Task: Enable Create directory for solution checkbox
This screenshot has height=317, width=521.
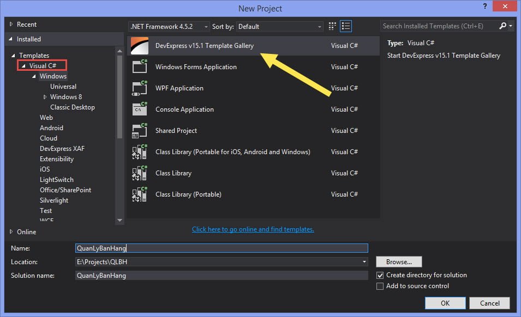Action: [x=380, y=276]
